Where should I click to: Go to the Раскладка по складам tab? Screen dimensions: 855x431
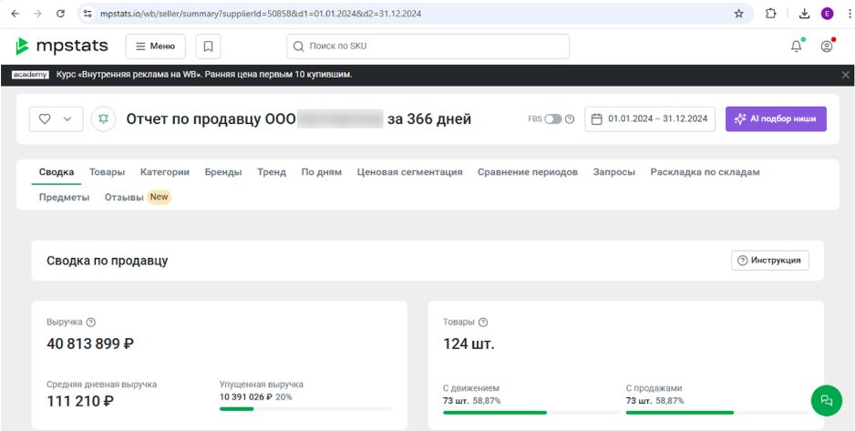[705, 172]
